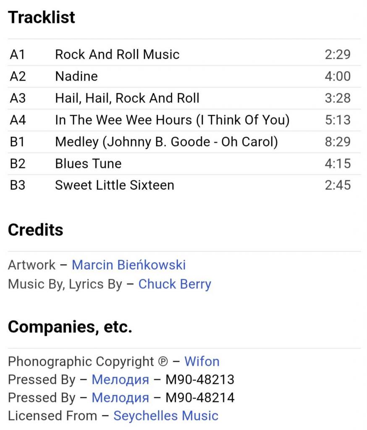Image resolution: width=367 pixels, height=430 pixels.
Task: Select the track title Rock And Roll Music
Action: click(117, 55)
